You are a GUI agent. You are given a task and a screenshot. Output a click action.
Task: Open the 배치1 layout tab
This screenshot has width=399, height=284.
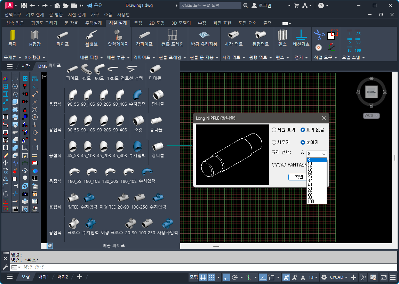[x=43, y=277]
